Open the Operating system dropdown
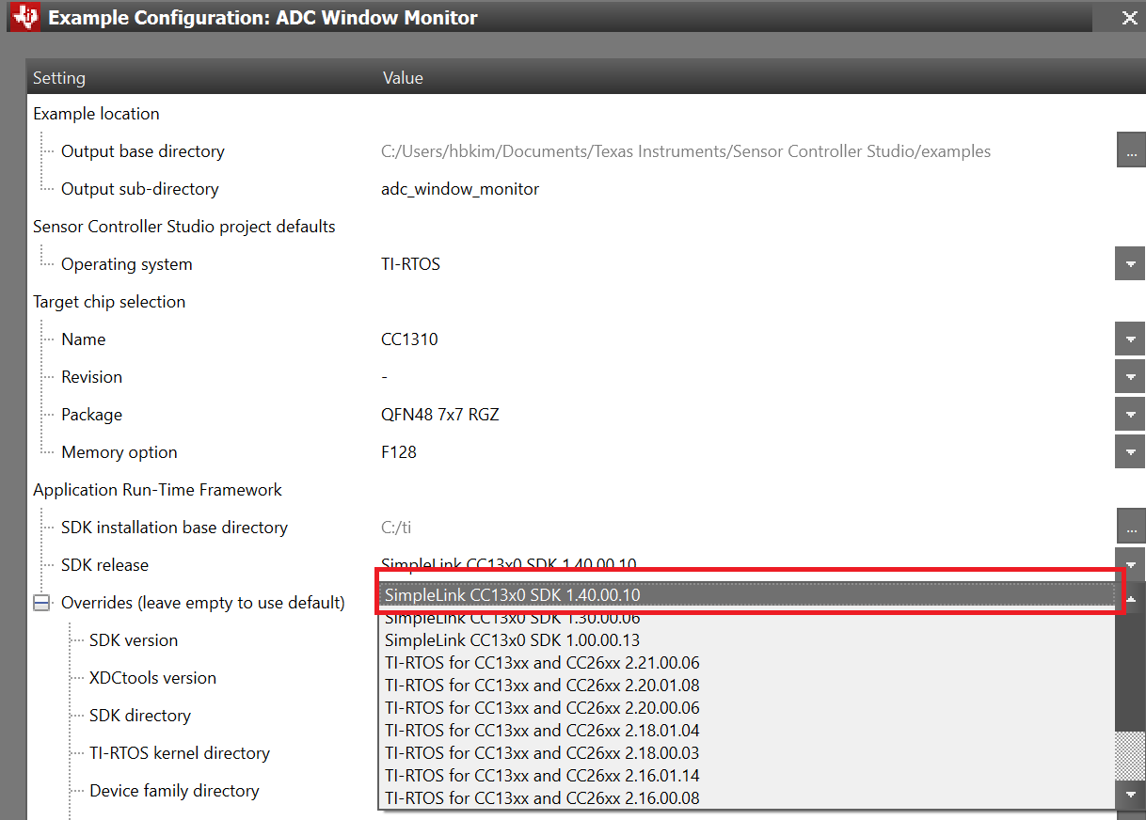The height and width of the screenshot is (820, 1146). pyautogui.click(x=1130, y=264)
